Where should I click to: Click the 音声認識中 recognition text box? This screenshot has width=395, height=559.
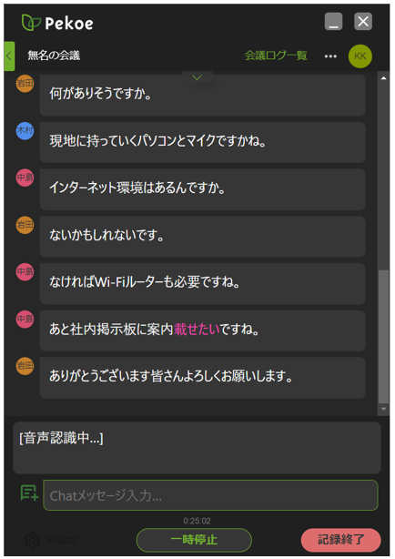point(197,448)
